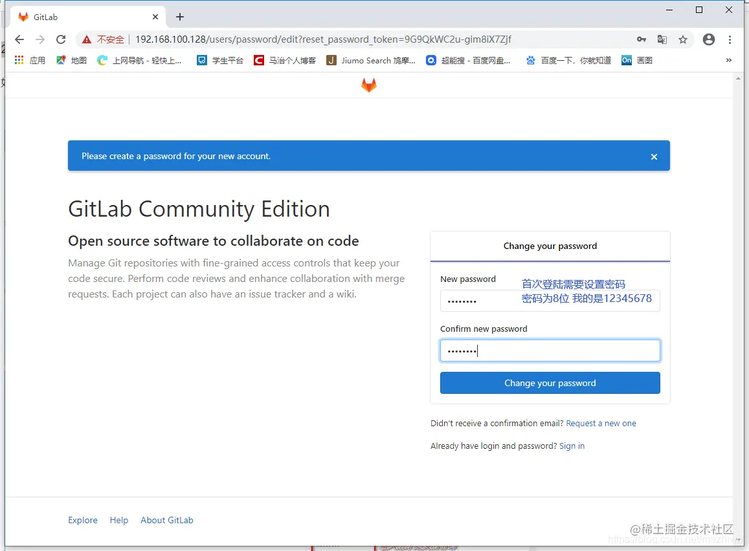Click the address bar URL

coord(323,39)
